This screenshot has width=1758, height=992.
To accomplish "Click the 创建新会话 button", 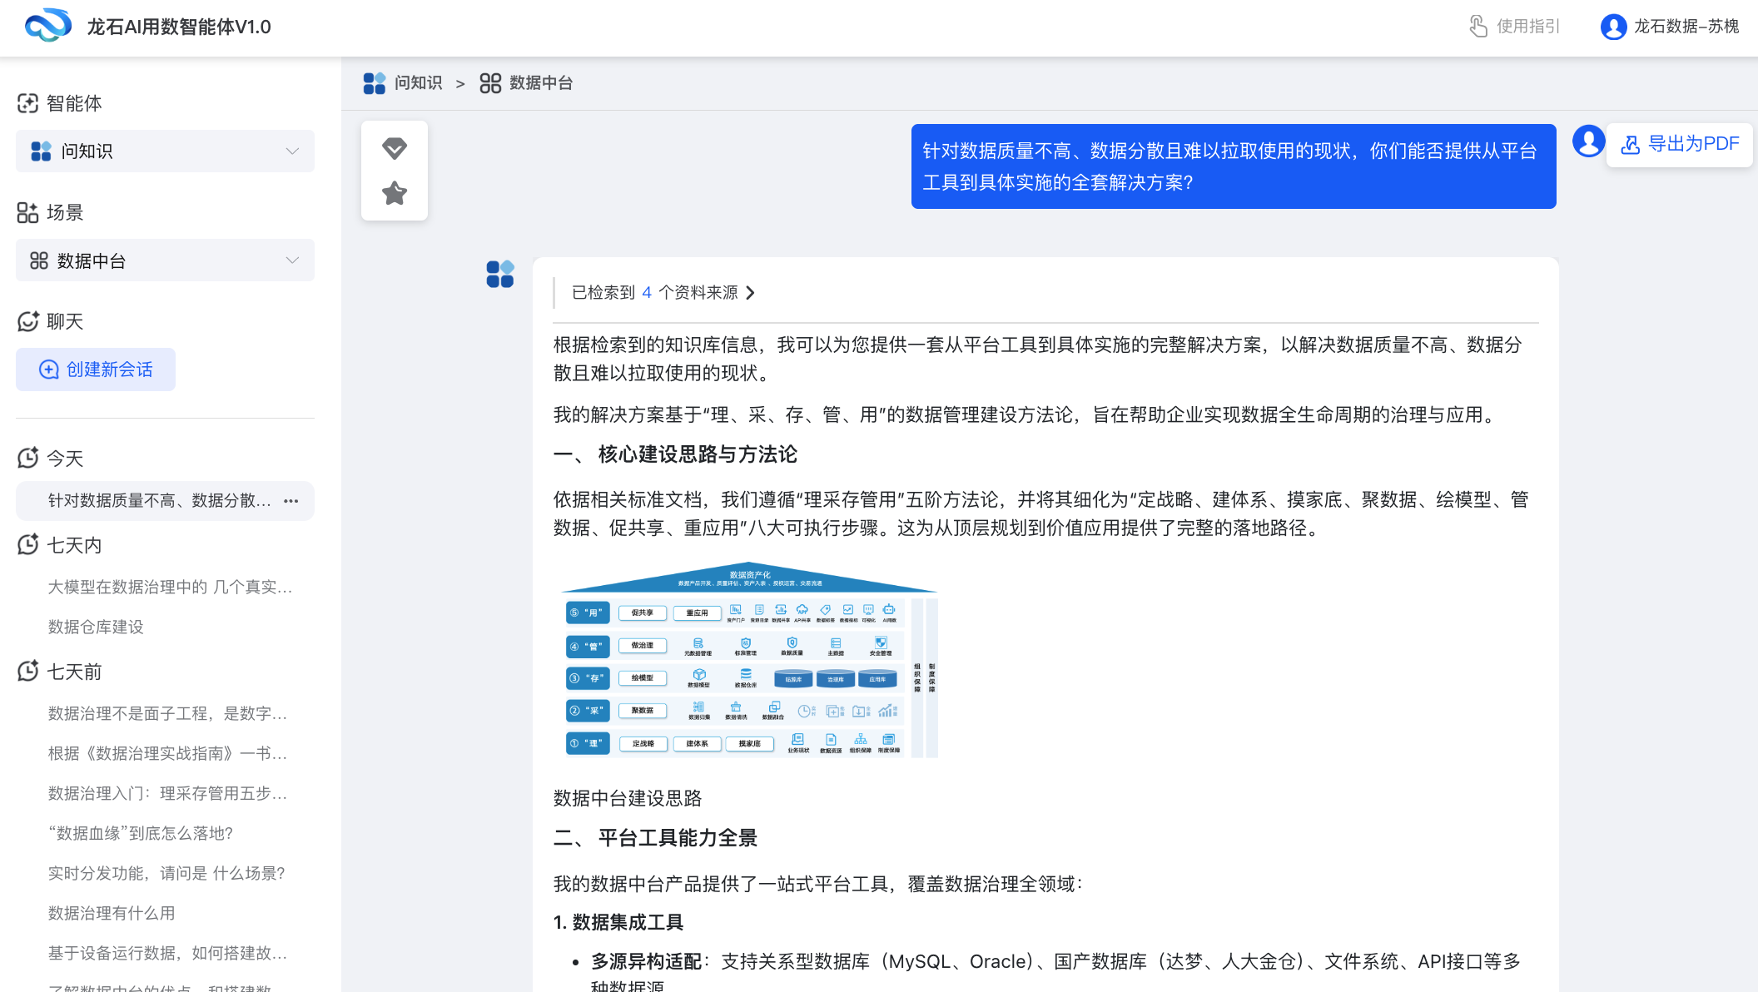I will [x=95, y=369].
